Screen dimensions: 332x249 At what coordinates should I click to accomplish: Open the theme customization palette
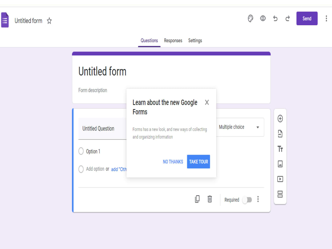click(x=250, y=18)
